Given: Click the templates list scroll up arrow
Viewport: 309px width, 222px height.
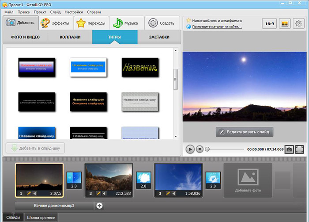Looking at the screenshot, I should tap(175, 51).
